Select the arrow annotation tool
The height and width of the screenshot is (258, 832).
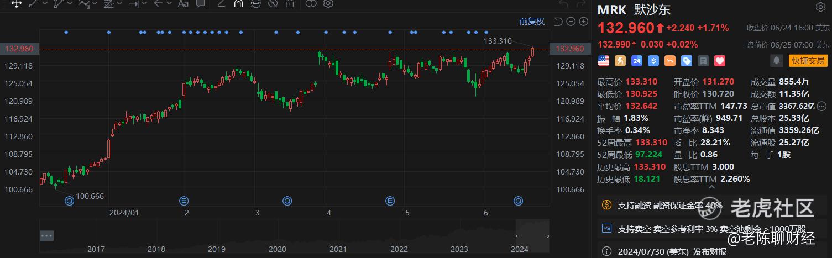[x=158, y=3]
